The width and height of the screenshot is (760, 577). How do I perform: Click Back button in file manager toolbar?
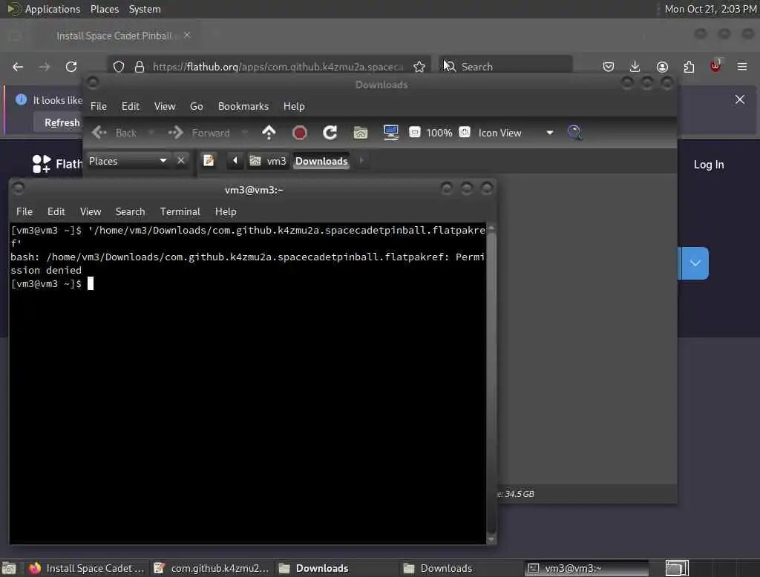click(114, 133)
